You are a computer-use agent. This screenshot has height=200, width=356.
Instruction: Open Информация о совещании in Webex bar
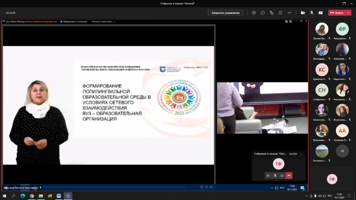[75, 21]
